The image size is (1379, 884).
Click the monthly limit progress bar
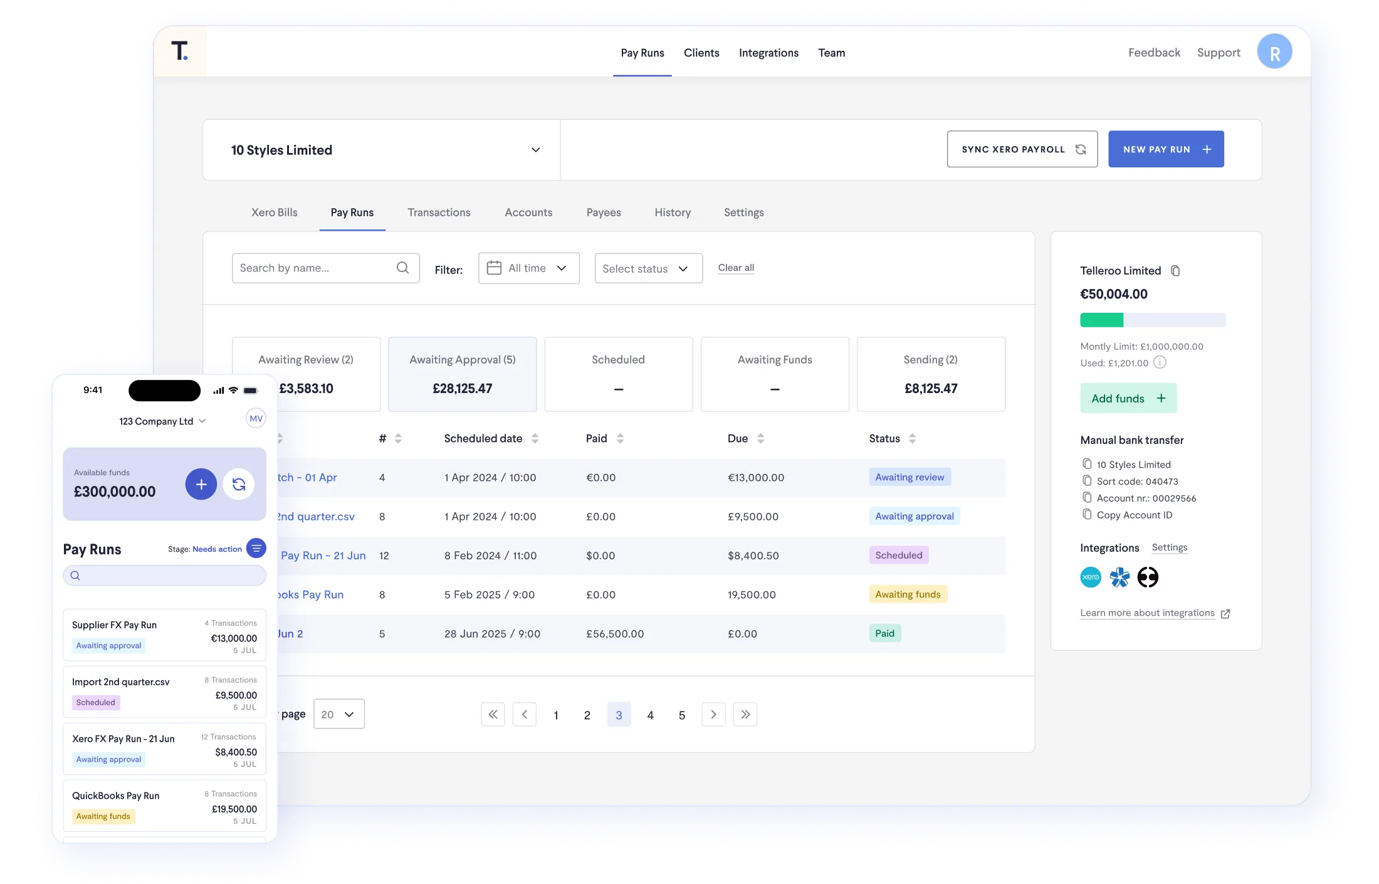(1153, 320)
